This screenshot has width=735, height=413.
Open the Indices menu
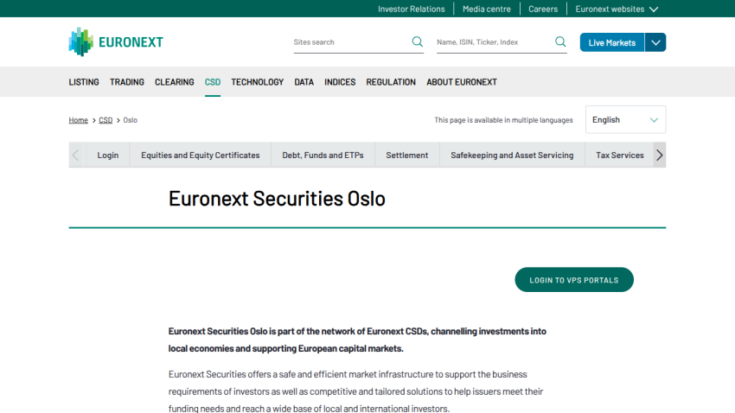point(340,82)
